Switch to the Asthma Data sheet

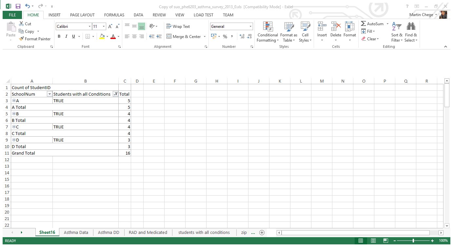(76, 233)
